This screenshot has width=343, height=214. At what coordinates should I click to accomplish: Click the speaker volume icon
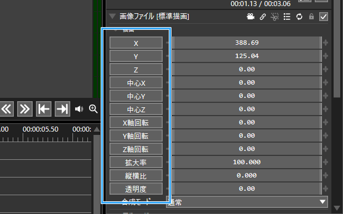(79, 109)
